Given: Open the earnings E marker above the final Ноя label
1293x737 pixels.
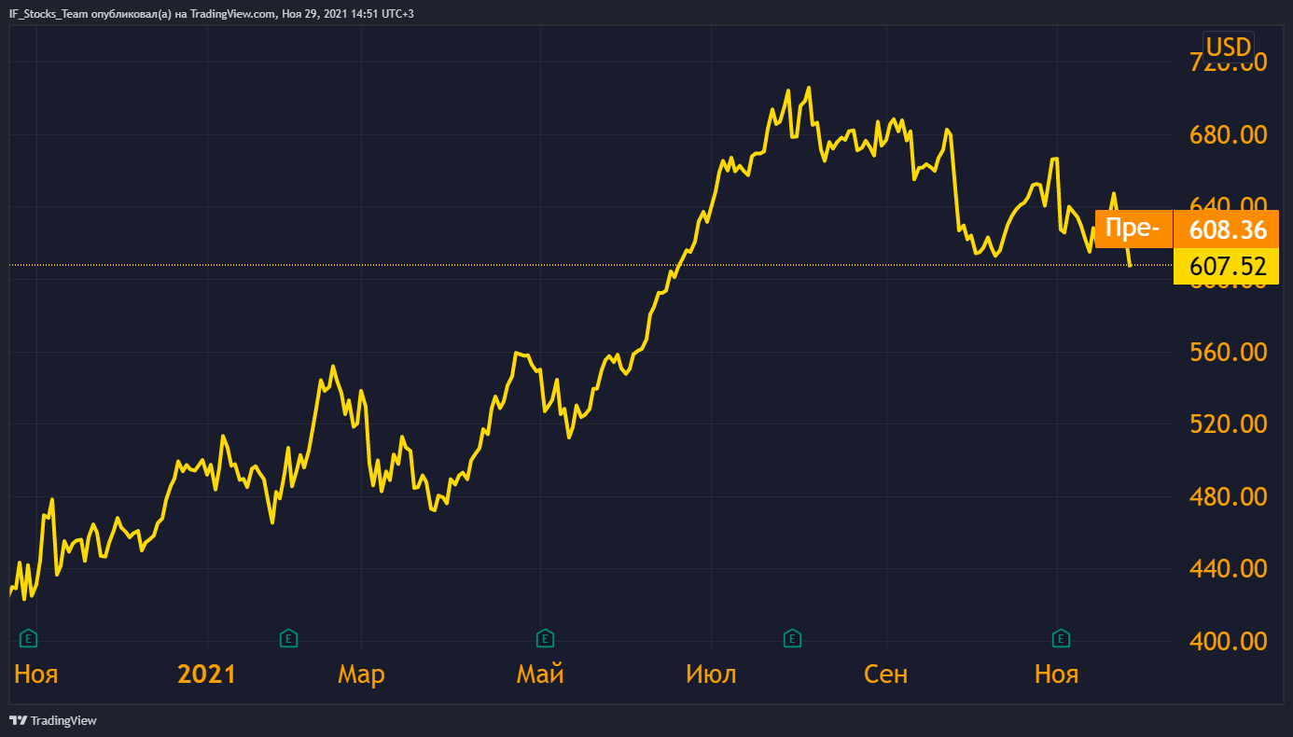Looking at the screenshot, I should pos(1061,638).
